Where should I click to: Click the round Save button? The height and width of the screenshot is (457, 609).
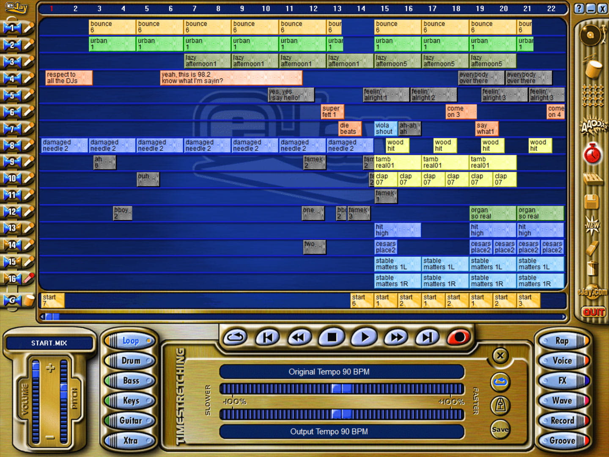tap(500, 429)
